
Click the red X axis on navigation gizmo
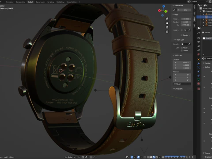click(x=159, y=10)
